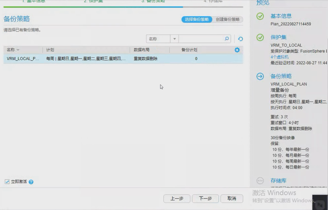328x210 pixels.
Task: Click help icon beside 立即激活
Action: click(31, 182)
